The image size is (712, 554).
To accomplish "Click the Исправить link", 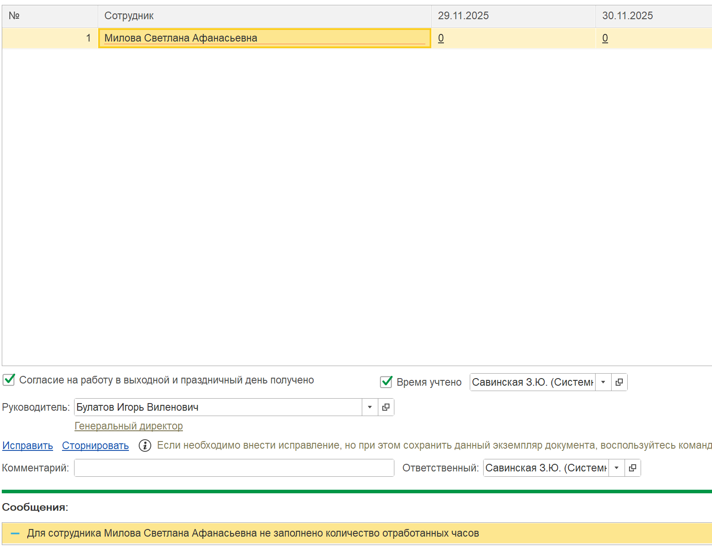I will point(28,446).
